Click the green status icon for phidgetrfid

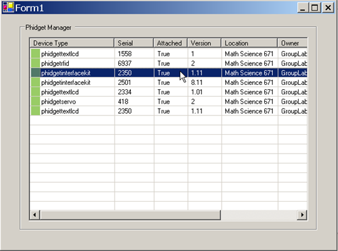(x=36, y=63)
